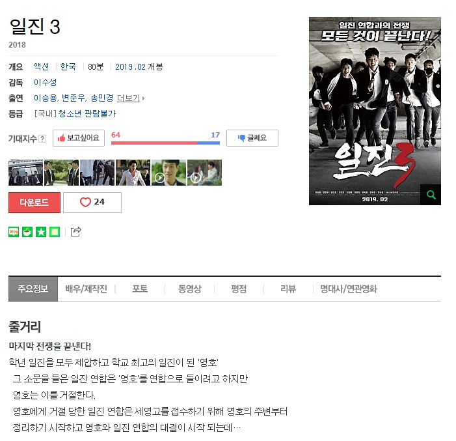Open the 평점 tab
Image resolution: width=456 pixels, height=441 pixels.
coord(239,289)
